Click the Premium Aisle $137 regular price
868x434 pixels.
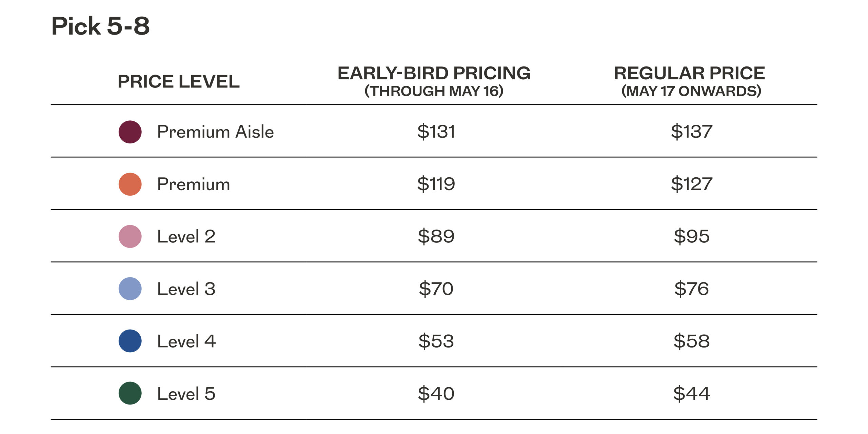pyautogui.click(x=691, y=132)
